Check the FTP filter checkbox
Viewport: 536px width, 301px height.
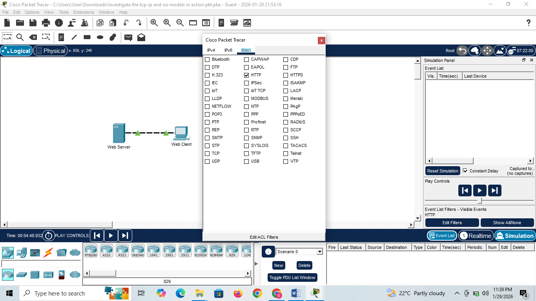coord(286,67)
